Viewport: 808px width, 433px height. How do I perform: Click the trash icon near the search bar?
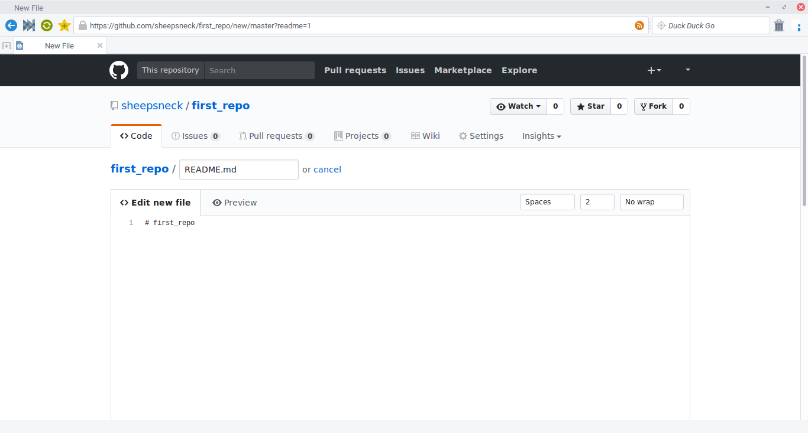pos(779,25)
